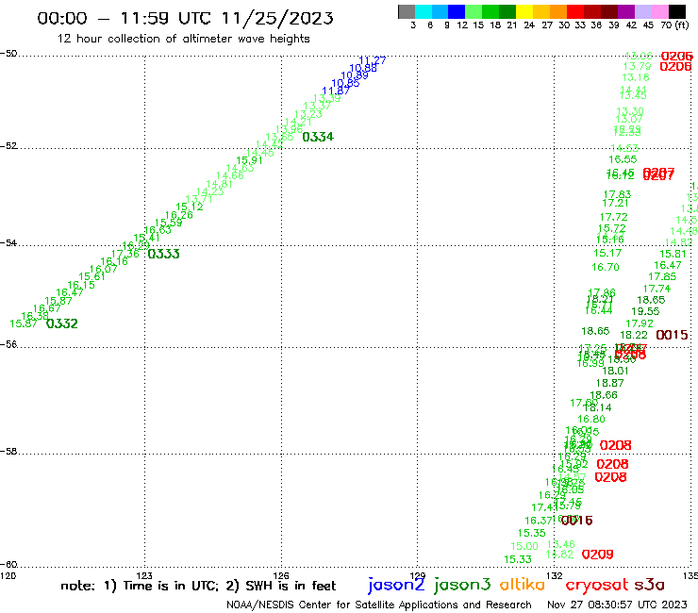Viewport: 698px width, 613px height.
Task: Click the wave height value 18.22
Action: (x=634, y=335)
